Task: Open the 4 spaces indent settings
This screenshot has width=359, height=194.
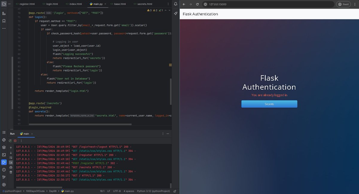Action: click(x=129, y=191)
